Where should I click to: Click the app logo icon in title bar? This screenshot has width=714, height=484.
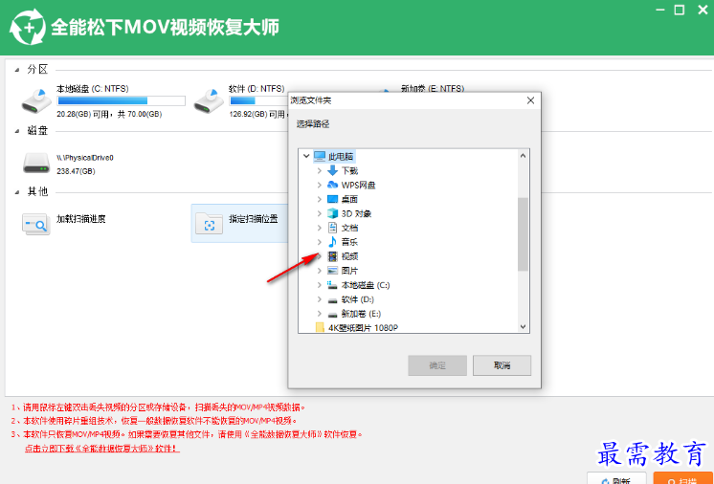point(28,28)
